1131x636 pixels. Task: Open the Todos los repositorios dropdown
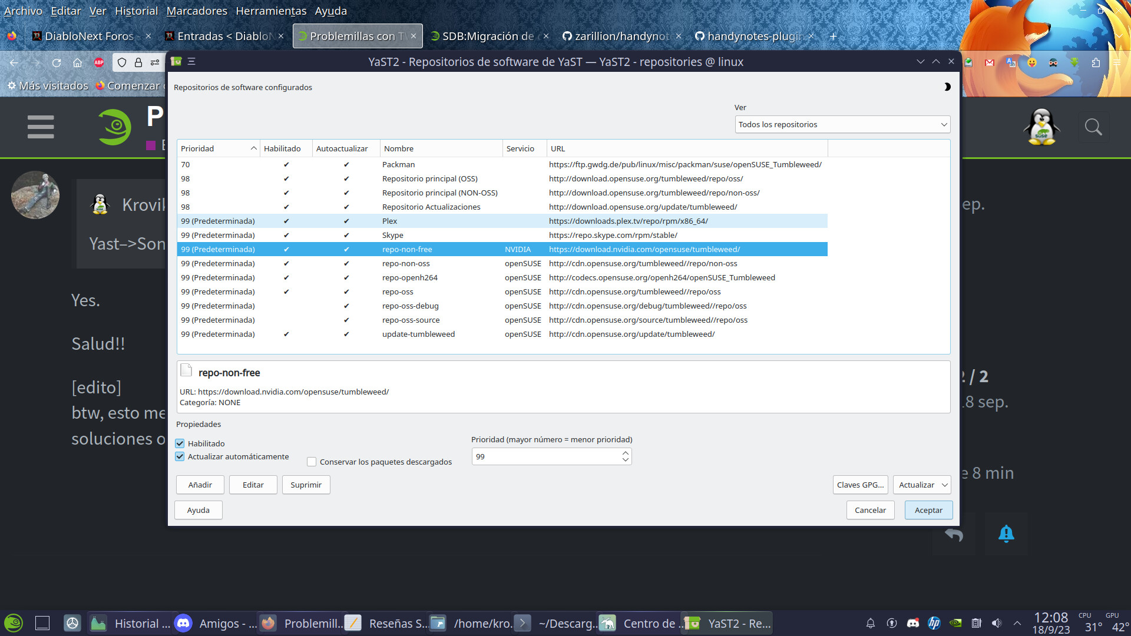tap(842, 124)
